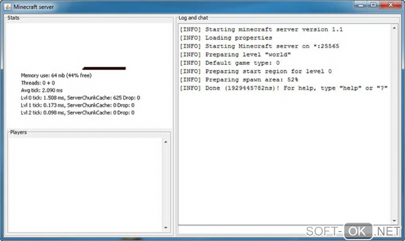
Task: Click the log scroll down arrow
Action: click(x=394, y=221)
